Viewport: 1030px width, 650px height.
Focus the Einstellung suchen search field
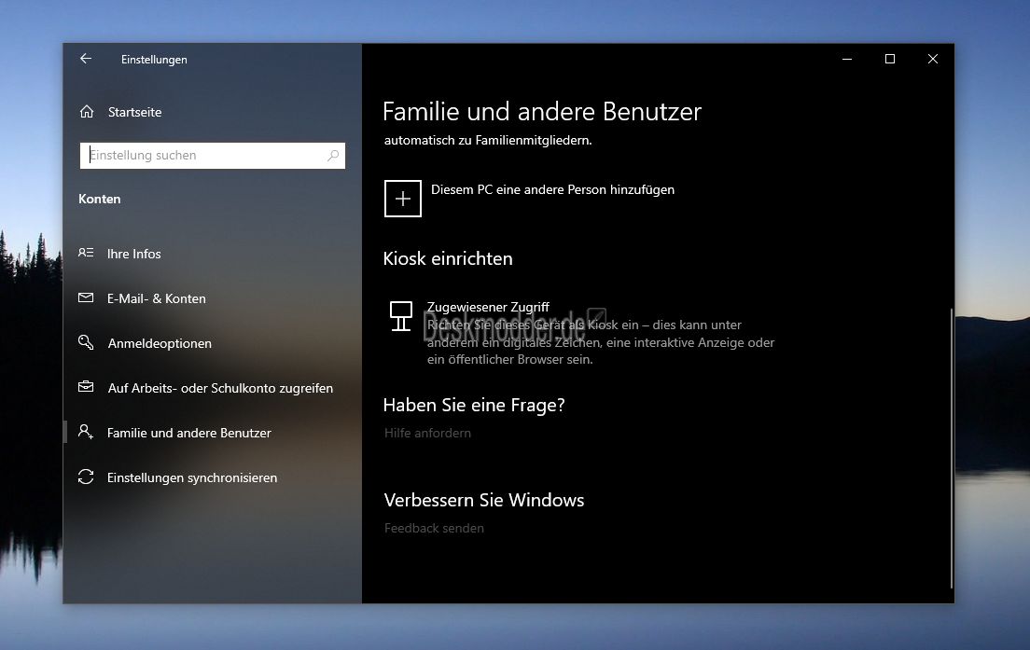pyautogui.click(x=212, y=156)
